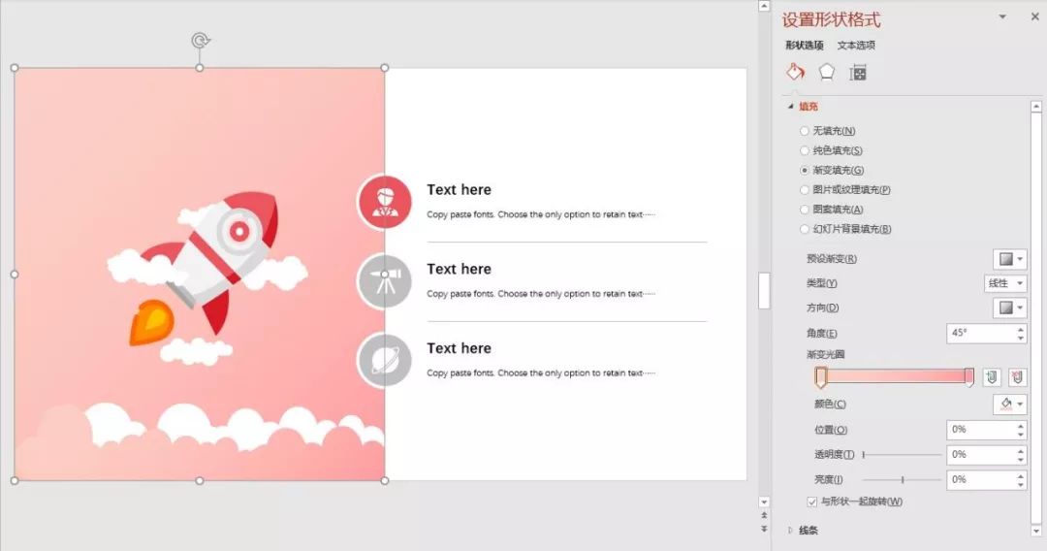Screen dimensions: 1047x551
Task: Click the format pane scrollbar up arrow
Action: tap(1035, 106)
